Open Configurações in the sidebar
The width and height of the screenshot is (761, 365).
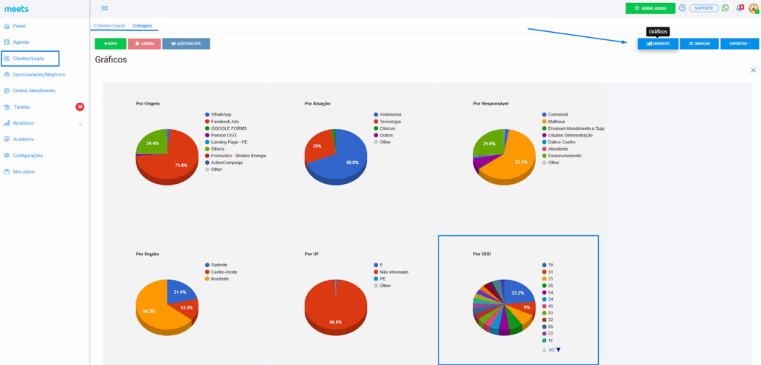[x=27, y=155]
